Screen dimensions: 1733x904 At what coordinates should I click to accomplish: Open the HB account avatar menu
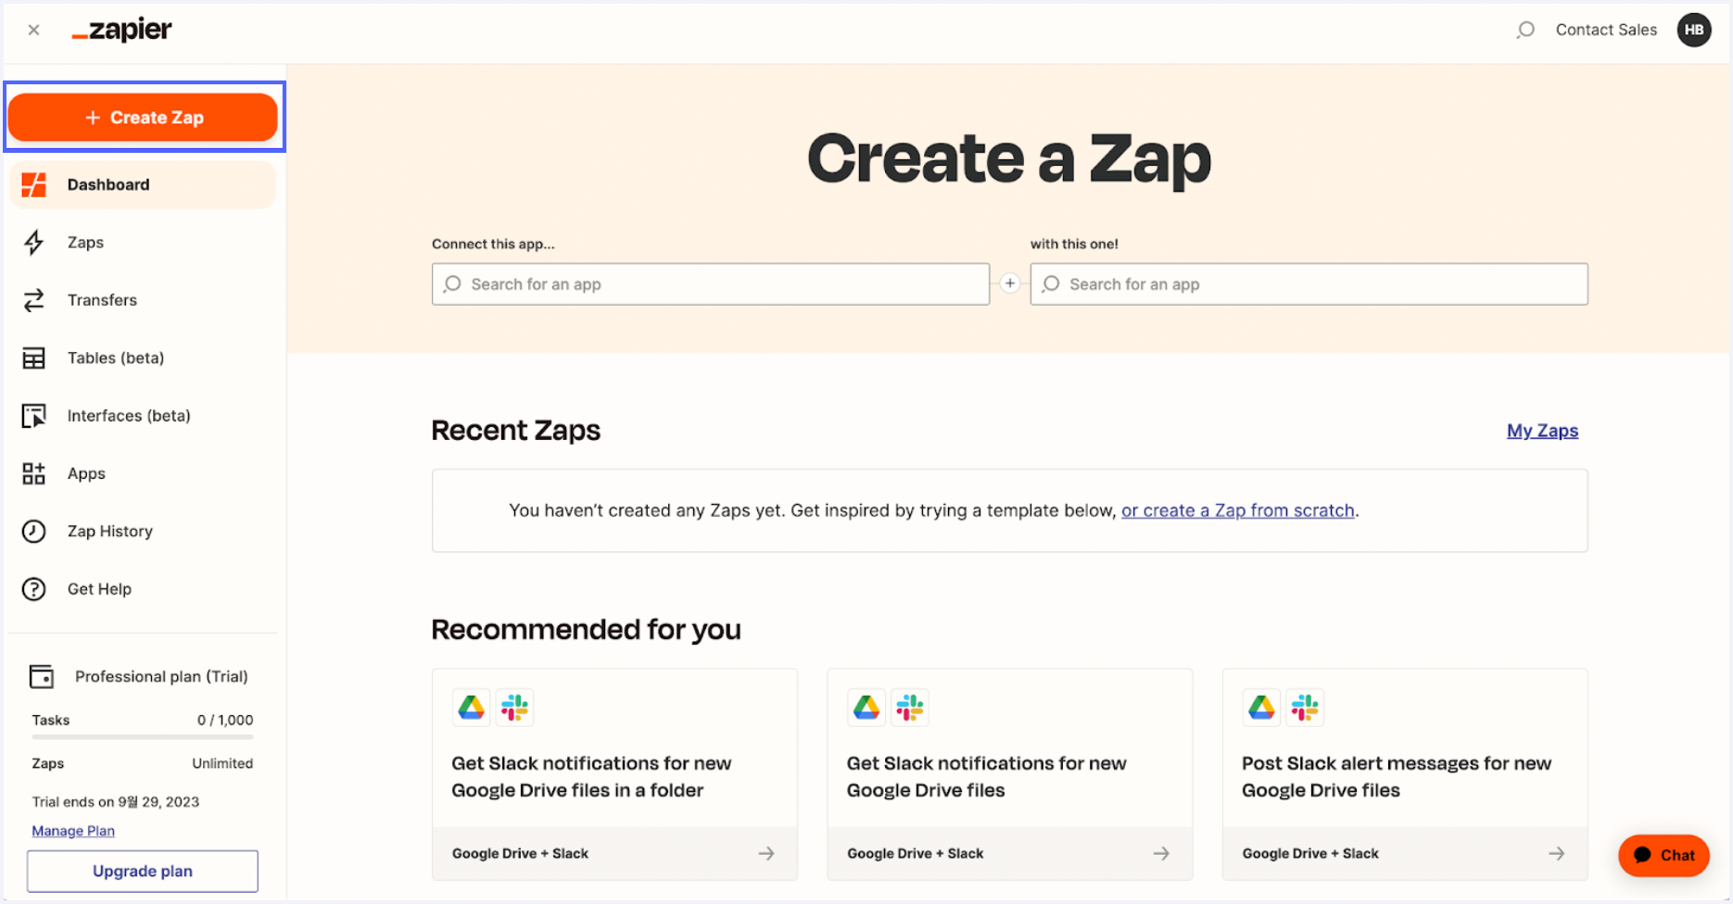(1693, 29)
